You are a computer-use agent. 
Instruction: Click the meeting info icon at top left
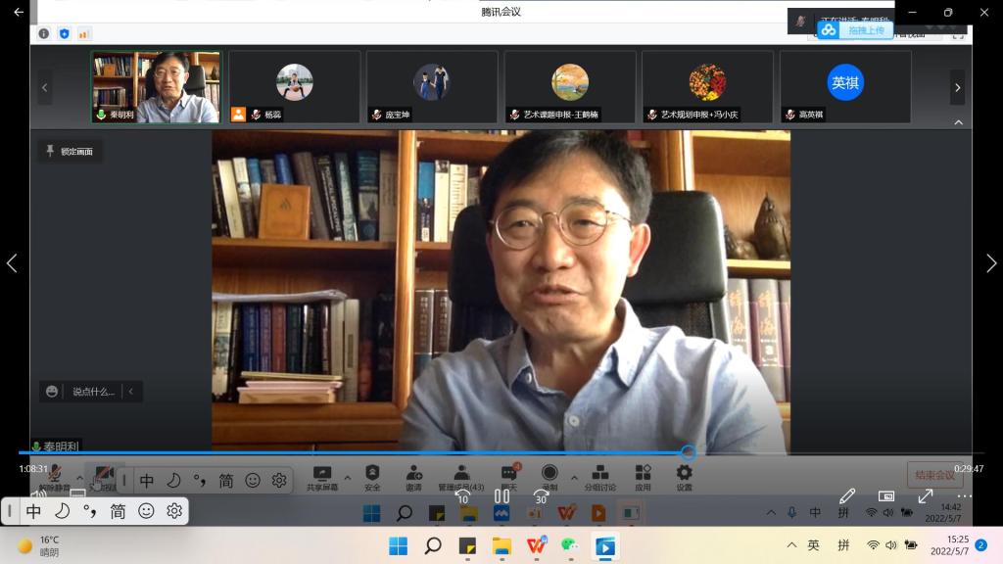44,33
